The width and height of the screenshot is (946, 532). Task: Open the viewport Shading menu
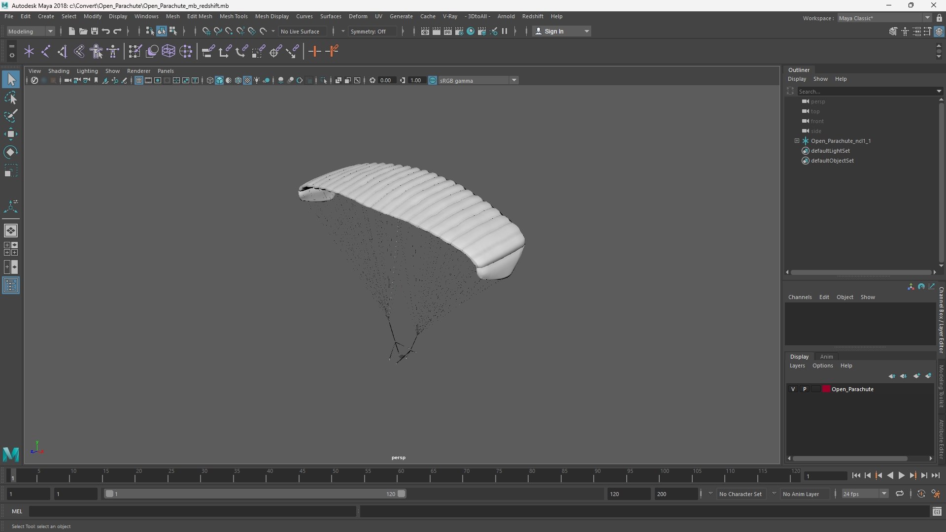pyautogui.click(x=59, y=71)
